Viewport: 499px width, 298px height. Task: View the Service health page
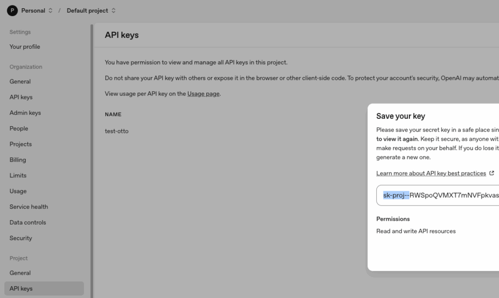29,206
